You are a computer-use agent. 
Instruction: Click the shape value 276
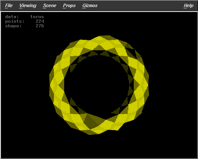point(40,26)
